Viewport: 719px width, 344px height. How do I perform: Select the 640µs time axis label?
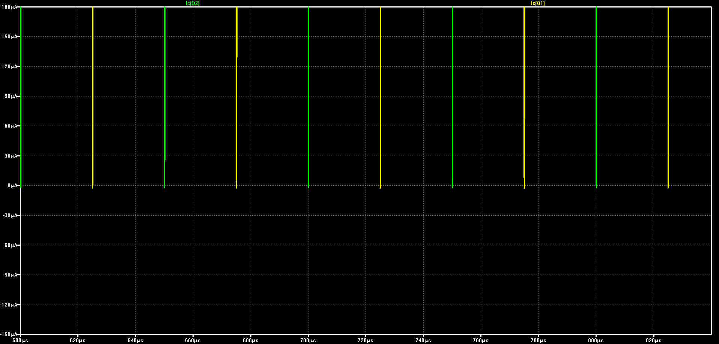click(135, 341)
